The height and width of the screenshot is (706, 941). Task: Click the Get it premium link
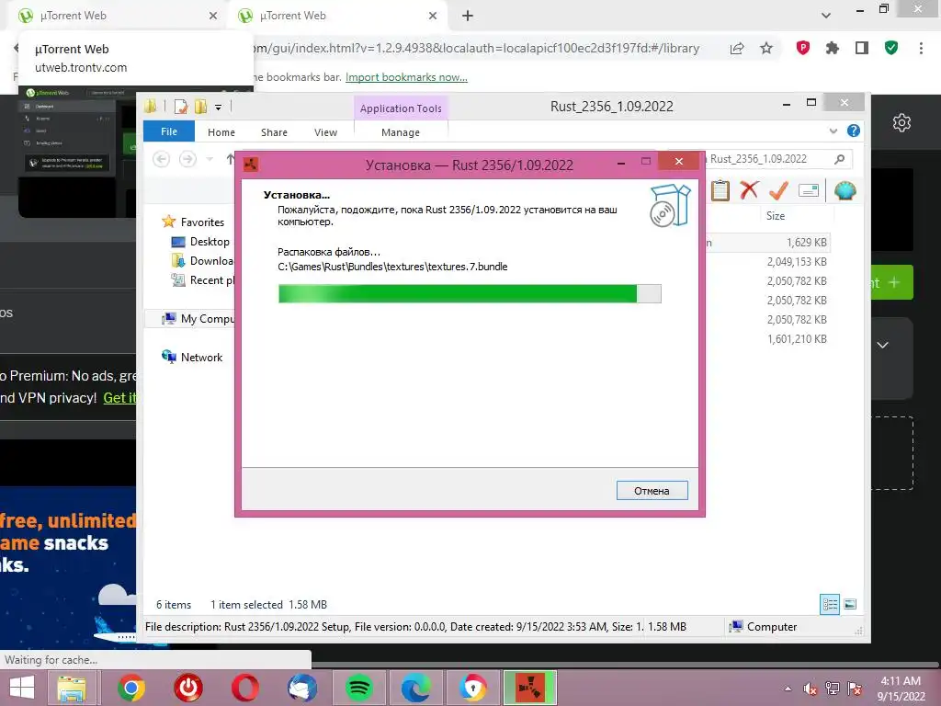click(x=120, y=397)
